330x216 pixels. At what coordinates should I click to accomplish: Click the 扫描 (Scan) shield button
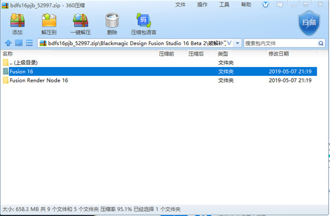coord(309,23)
